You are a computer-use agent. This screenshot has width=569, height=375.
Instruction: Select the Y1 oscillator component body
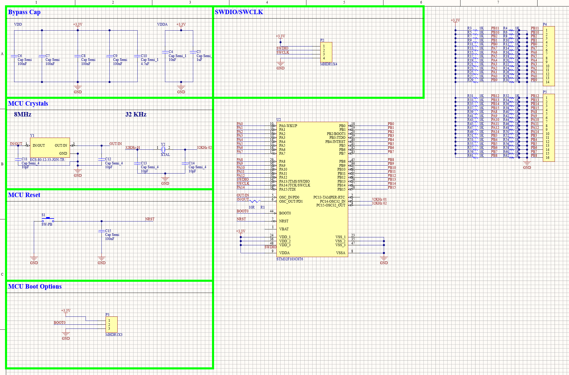[x=50, y=148]
